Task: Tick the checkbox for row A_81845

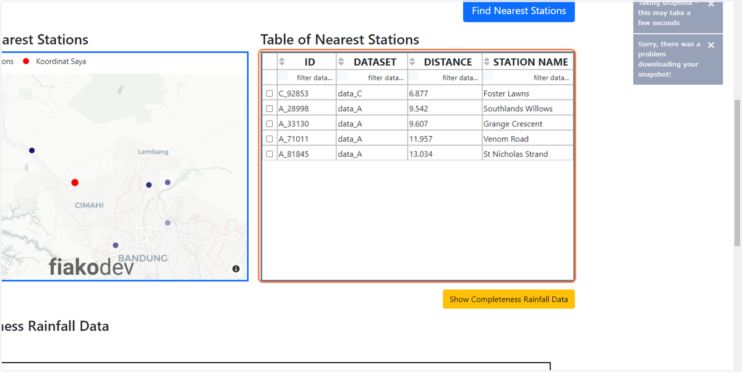Action: 270,154
